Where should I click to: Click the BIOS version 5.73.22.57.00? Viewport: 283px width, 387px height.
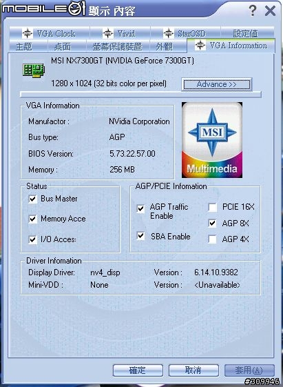(132, 154)
